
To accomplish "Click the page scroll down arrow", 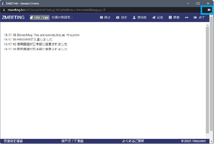I will [x=211, y=141].
